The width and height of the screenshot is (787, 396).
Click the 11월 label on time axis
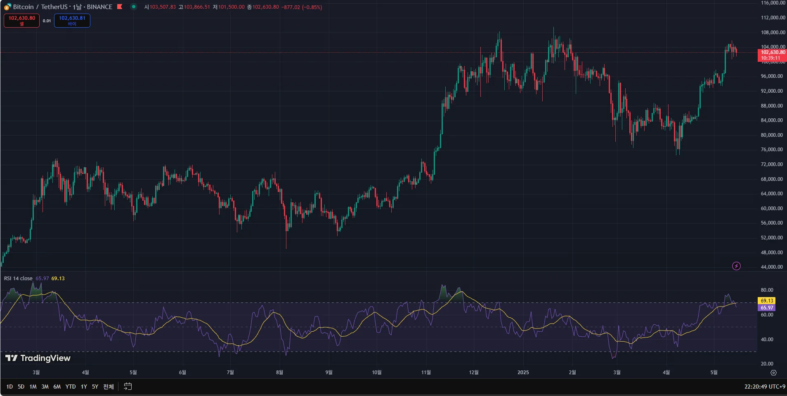click(426, 373)
